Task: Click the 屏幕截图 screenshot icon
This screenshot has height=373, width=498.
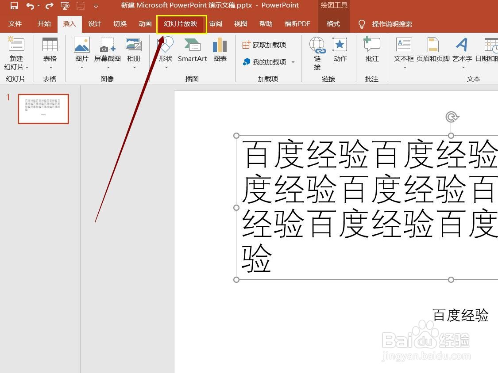Action: (x=108, y=44)
